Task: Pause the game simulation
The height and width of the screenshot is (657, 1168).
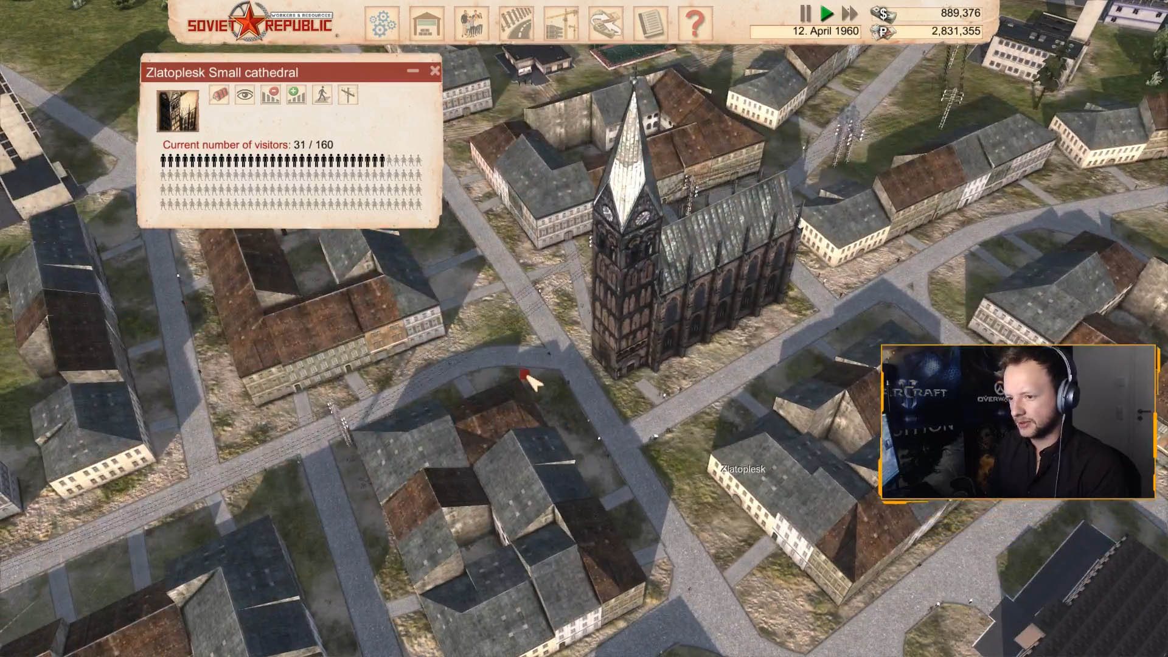Action: tap(805, 13)
